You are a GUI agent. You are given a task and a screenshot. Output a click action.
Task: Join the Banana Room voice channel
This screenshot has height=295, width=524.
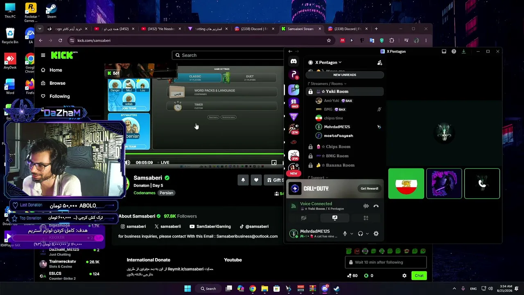345,166
